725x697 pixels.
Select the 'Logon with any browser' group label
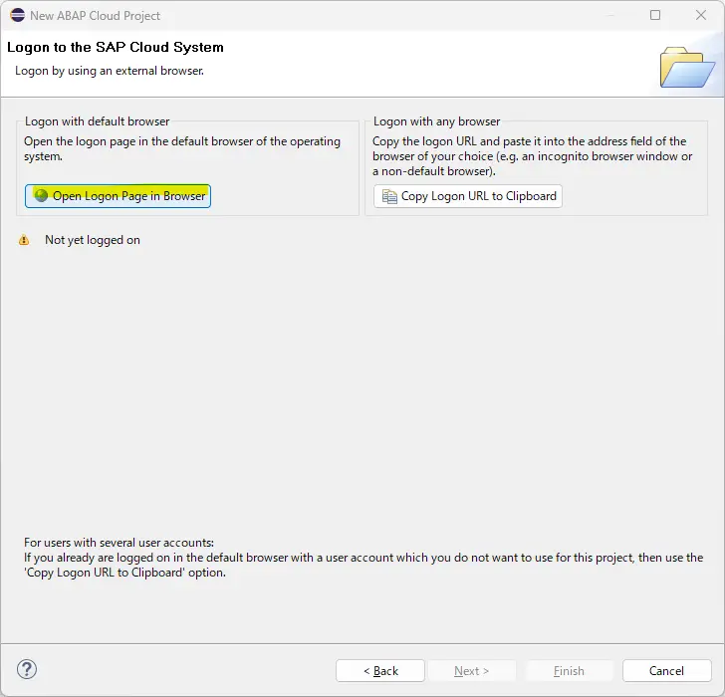437,121
